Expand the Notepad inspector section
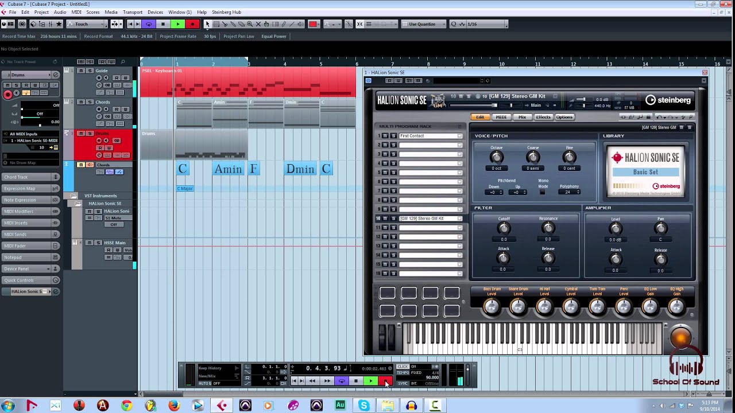Image resolution: width=735 pixels, height=413 pixels. tap(30, 258)
